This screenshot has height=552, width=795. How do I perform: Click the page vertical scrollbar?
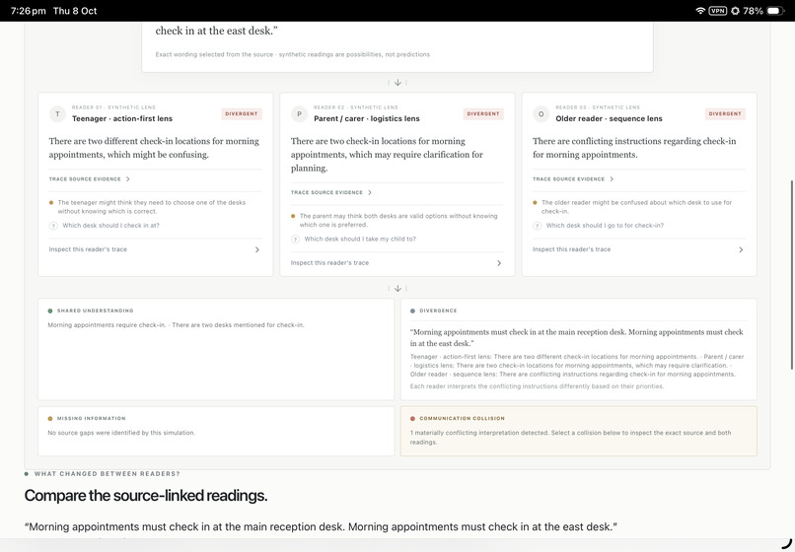(791, 275)
